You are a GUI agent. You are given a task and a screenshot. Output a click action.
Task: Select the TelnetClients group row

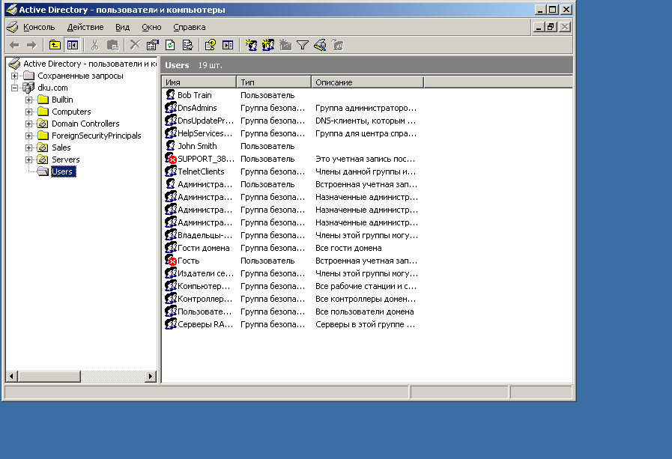(x=291, y=171)
